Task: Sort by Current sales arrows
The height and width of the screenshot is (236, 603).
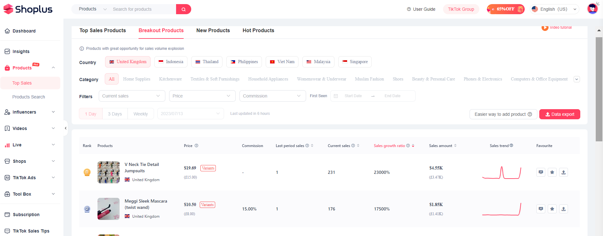Action: point(358,146)
